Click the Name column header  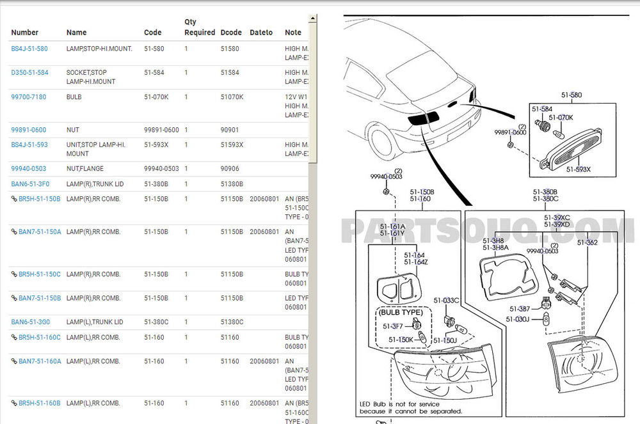[x=76, y=33]
